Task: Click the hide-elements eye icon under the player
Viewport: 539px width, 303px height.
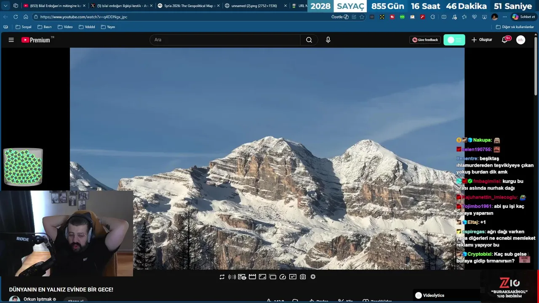Action: point(242,277)
